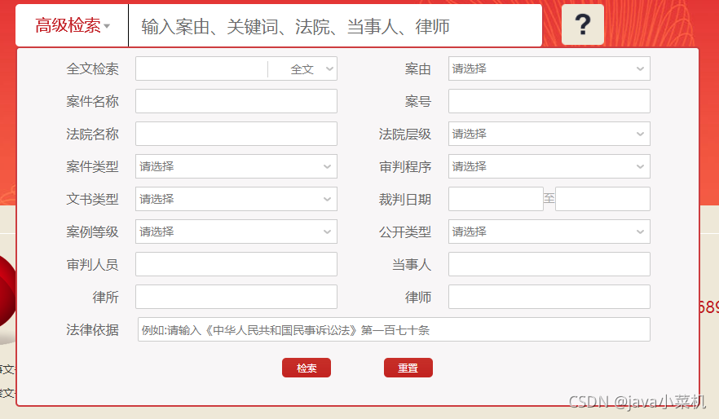Viewport: 719px width, 419px height.
Task: Click the red 检索 button
Action: pos(307,368)
